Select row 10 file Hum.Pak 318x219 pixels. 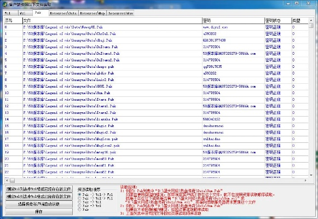[x=67, y=93]
